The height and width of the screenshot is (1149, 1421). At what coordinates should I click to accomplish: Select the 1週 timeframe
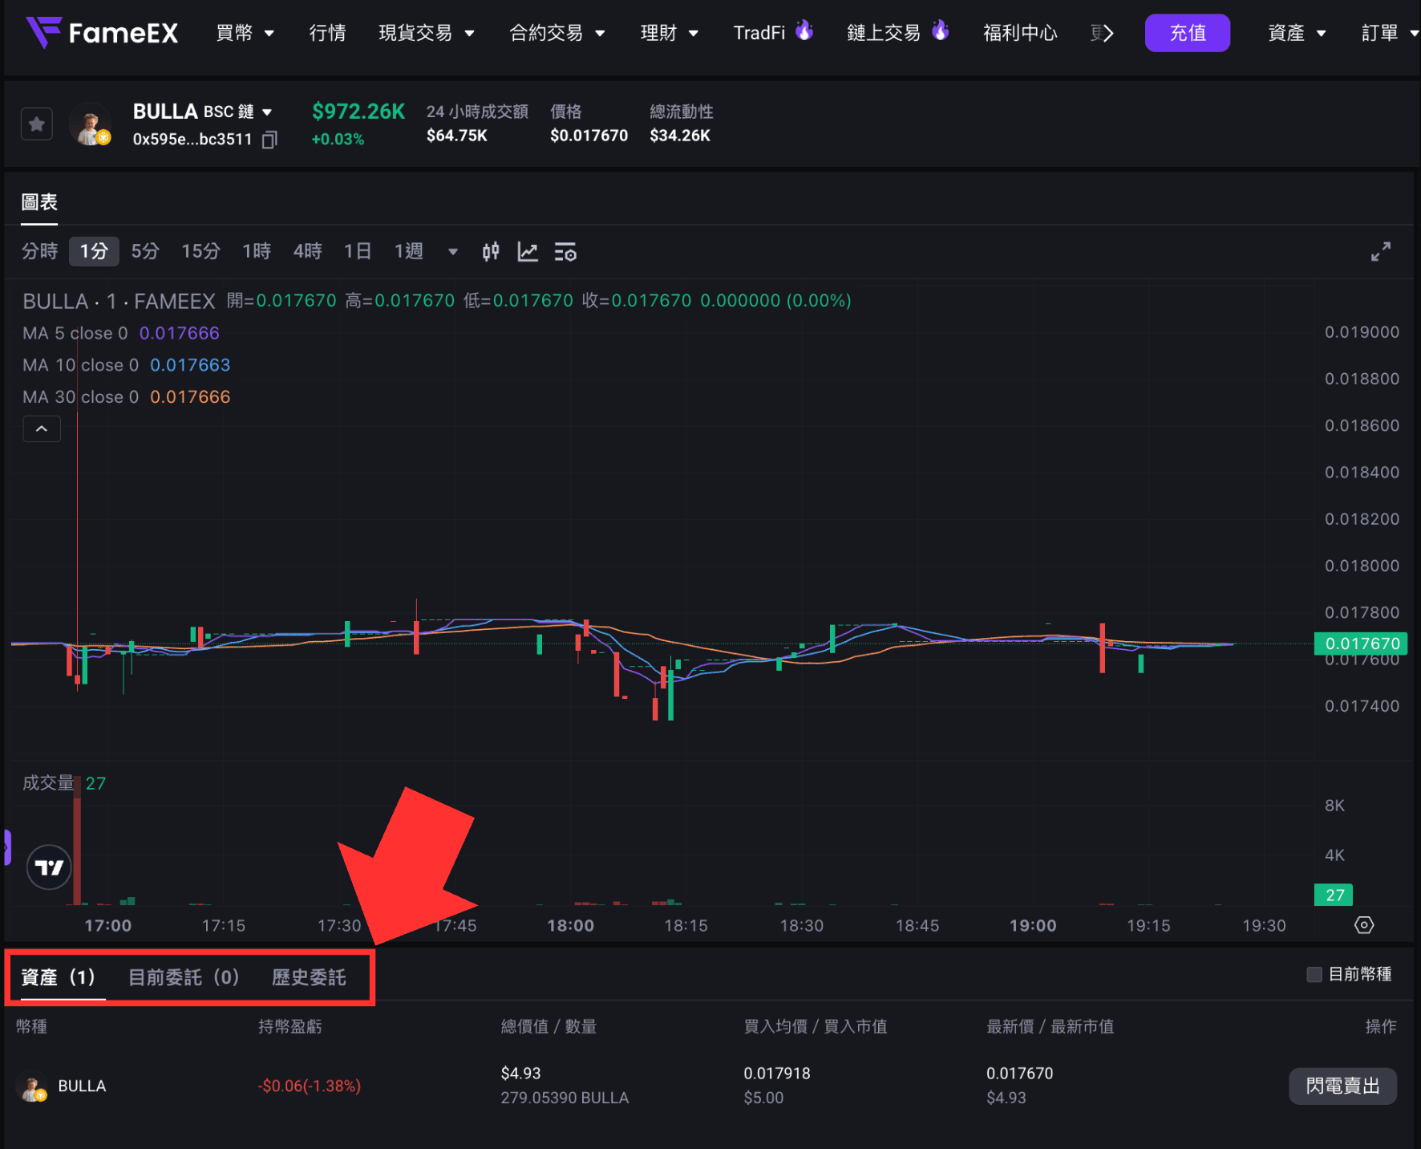point(409,252)
